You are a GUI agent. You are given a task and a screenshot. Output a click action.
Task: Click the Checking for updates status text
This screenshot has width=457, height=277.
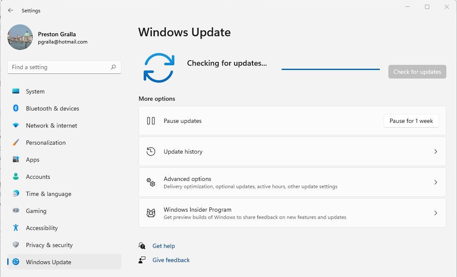point(227,63)
